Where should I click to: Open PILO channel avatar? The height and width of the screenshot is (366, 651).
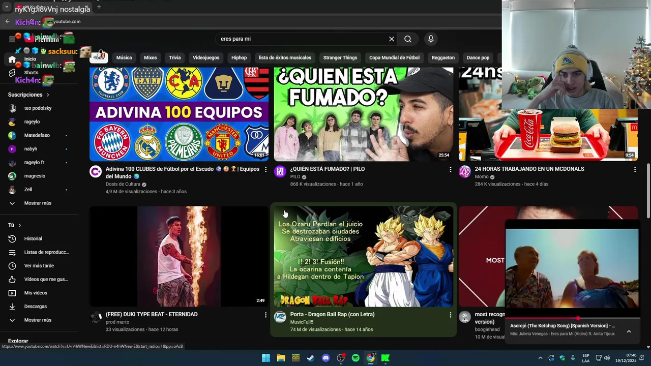[280, 172]
